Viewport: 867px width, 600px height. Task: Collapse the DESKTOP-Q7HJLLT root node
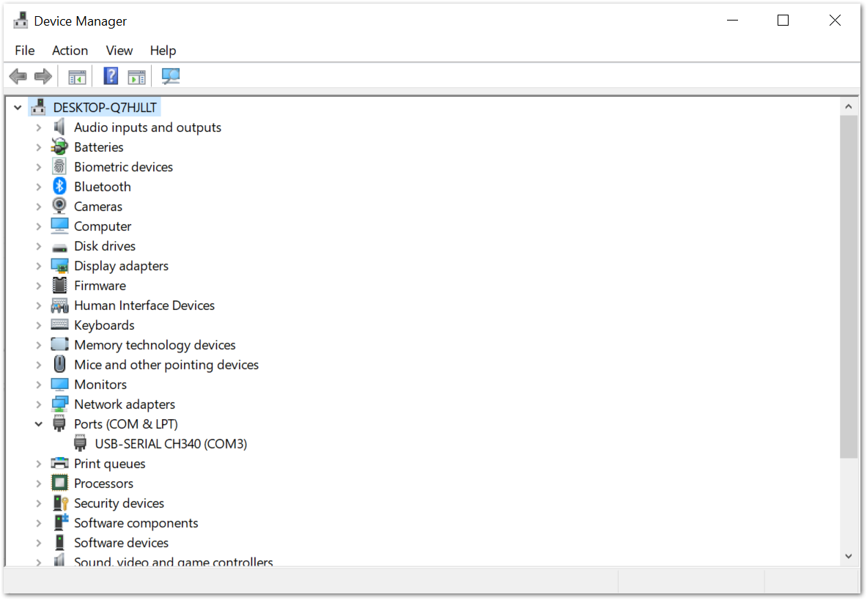(x=18, y=108)
